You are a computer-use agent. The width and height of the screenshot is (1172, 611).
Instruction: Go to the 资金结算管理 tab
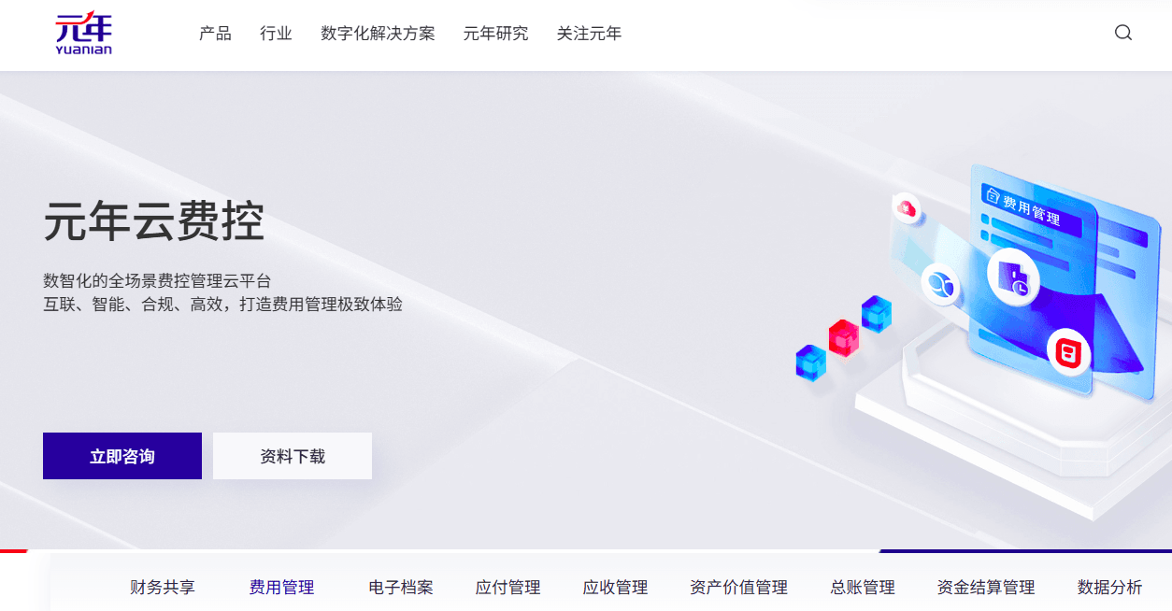click(986, 588)
